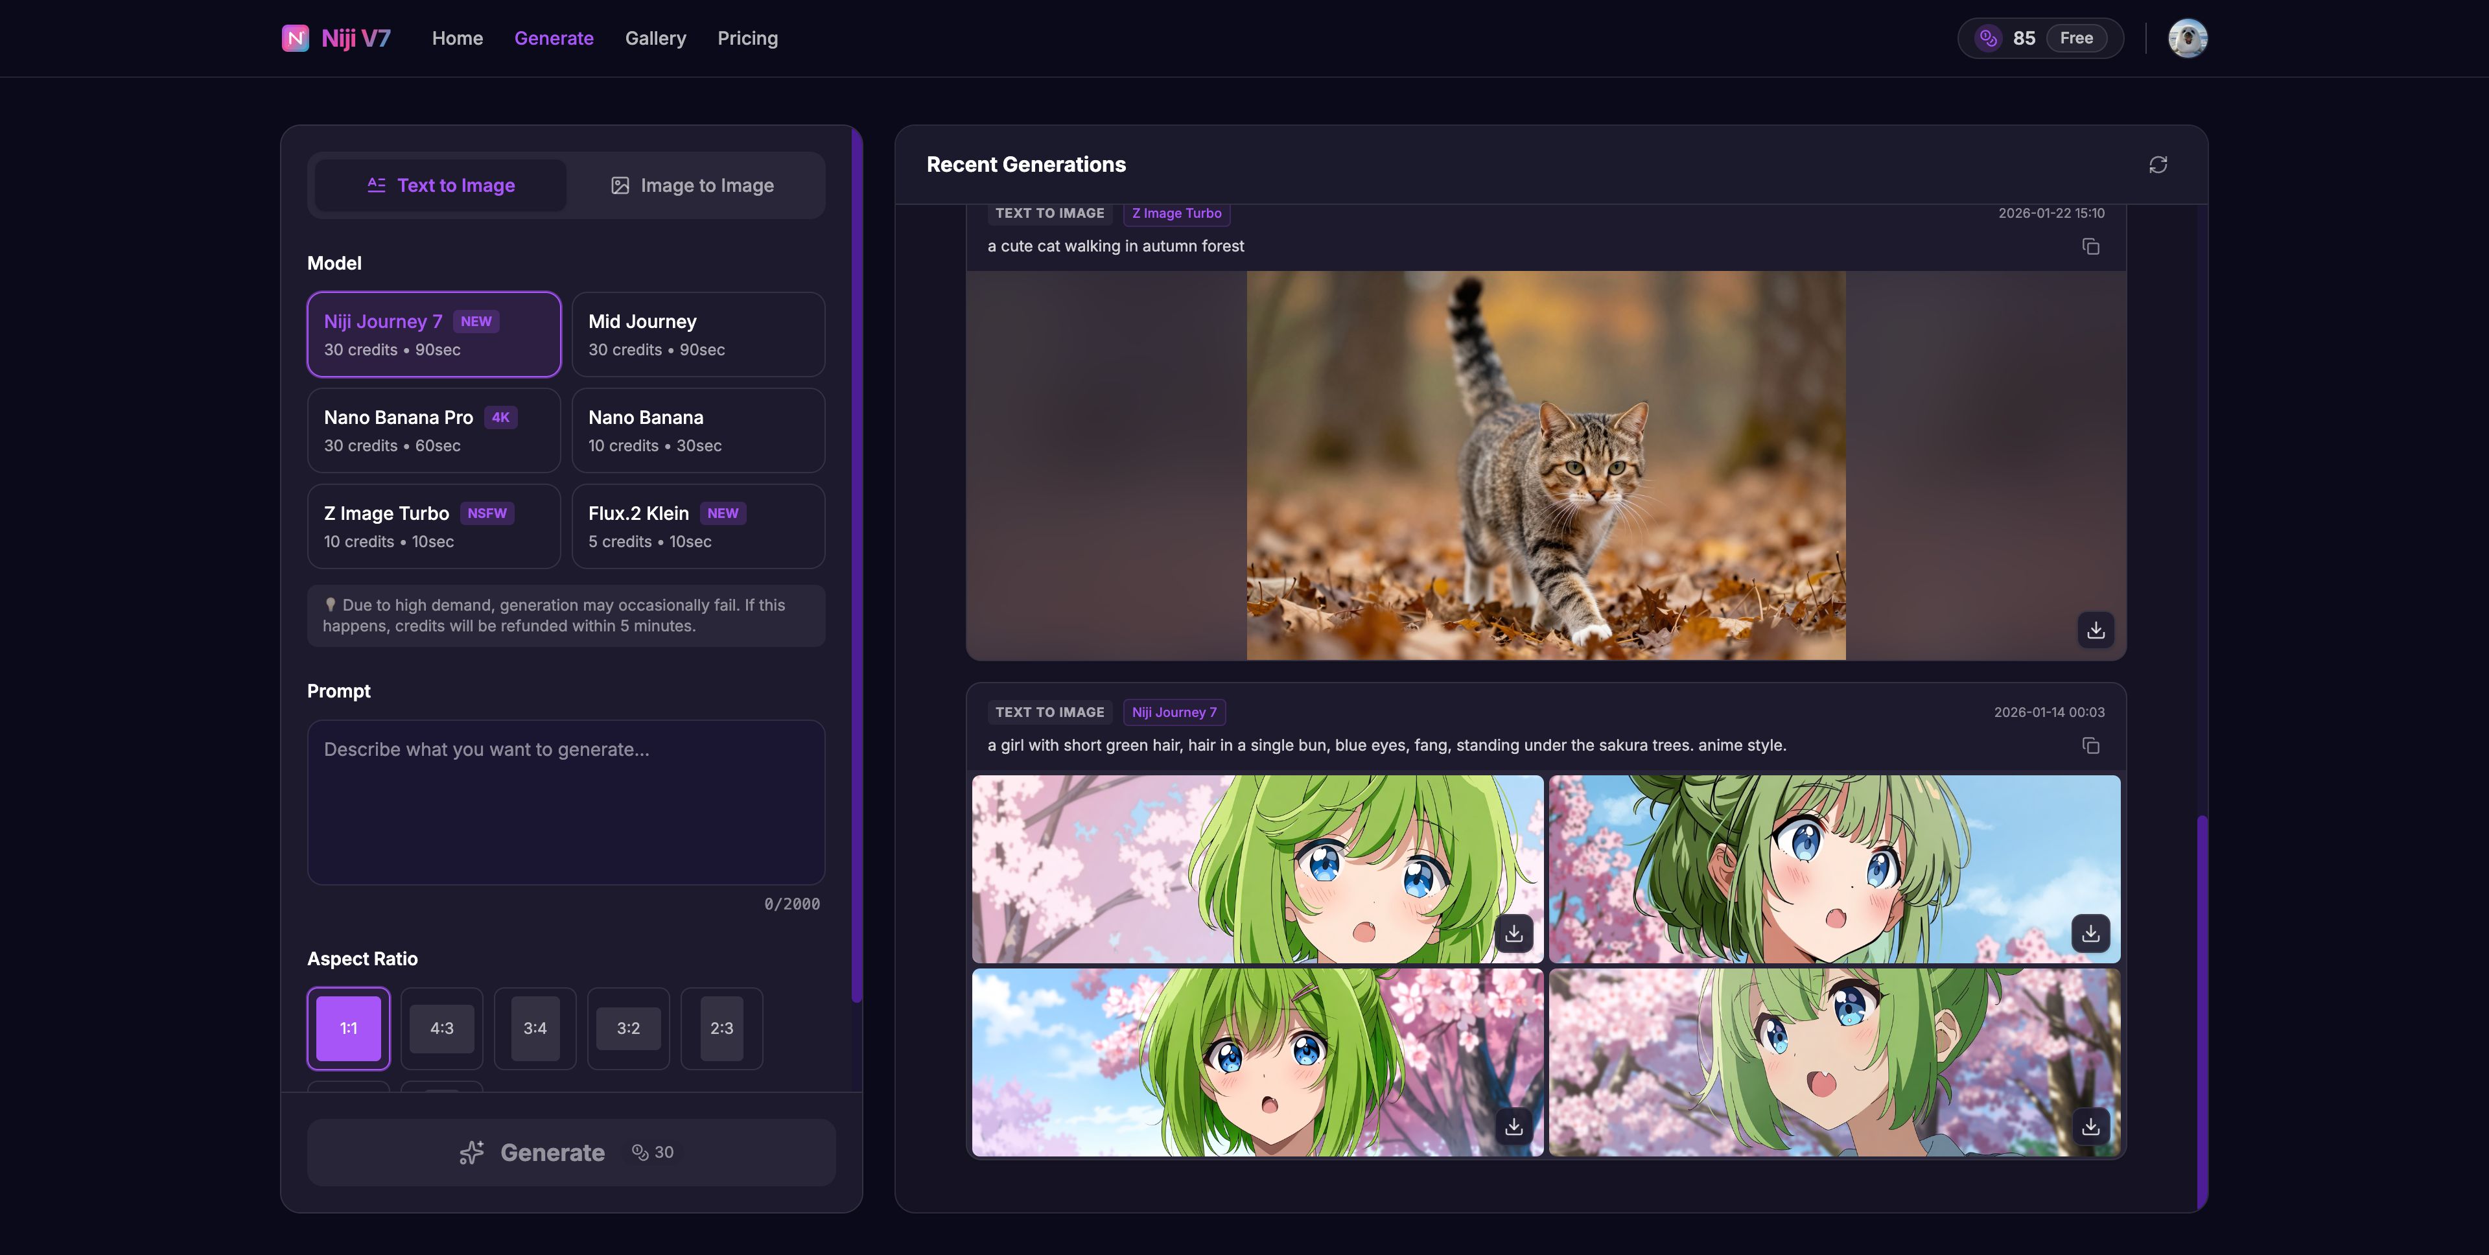Download the autumn forest cat image

2096,630
